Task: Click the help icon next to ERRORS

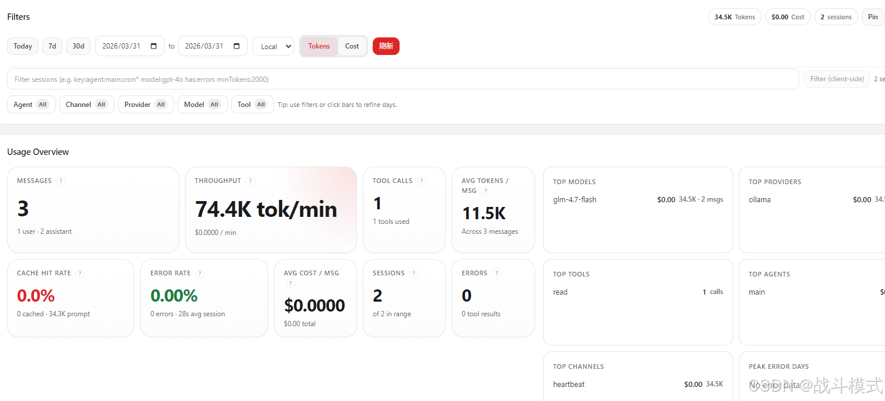Action: 497,274
